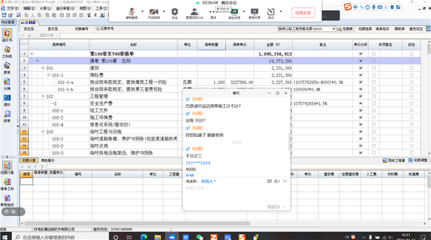This screenshot has height=240, width=431.
Task: Open the 定额 library dropdown combo box
Action: pyautogui.click(x=307, y=29)
